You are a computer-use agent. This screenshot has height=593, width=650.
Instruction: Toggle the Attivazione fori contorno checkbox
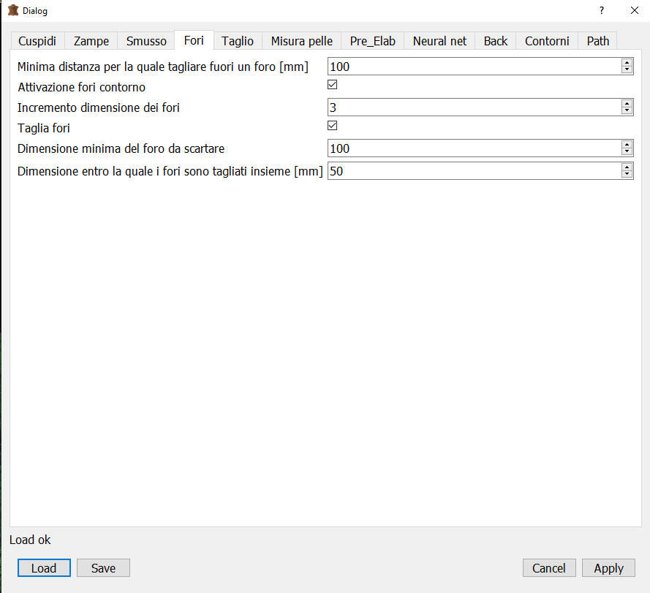click(x=332, y=85)
